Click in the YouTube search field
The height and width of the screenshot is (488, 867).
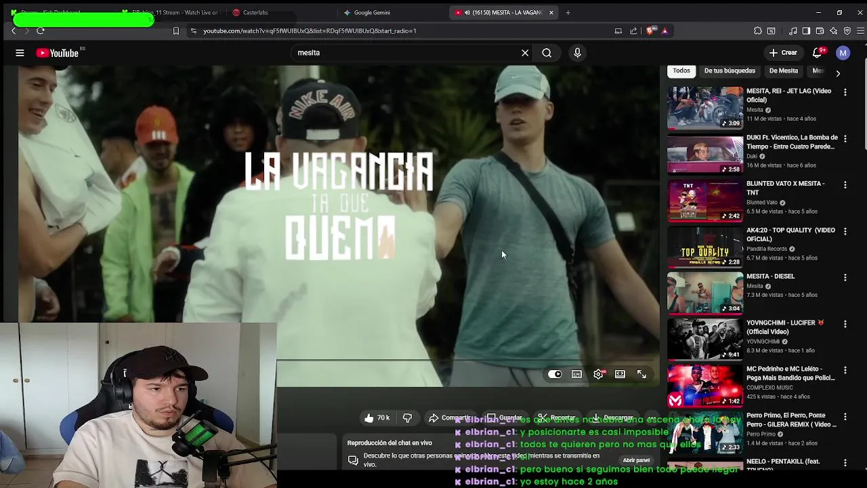coord(406,53)
